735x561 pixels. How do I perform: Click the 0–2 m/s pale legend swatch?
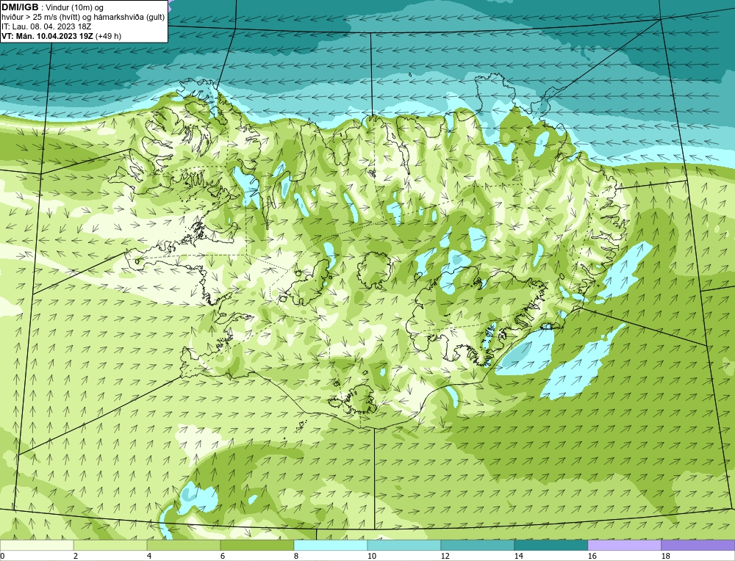coord(37,545)
